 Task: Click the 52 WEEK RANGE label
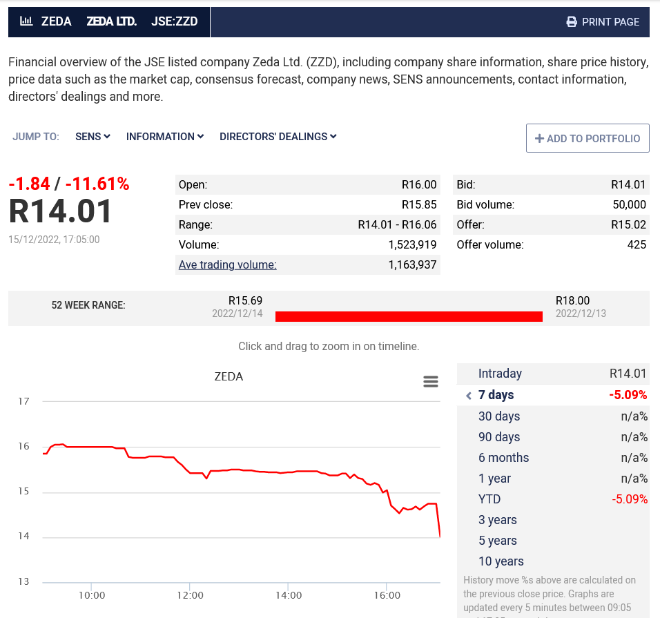88,305
